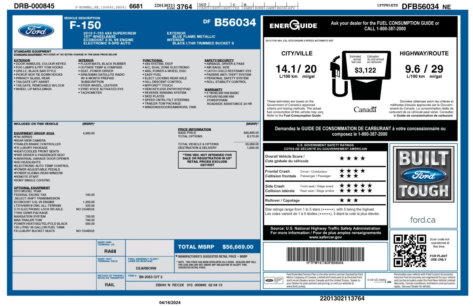473x306 pixels.
Task: Click the VIN barcode above 1FTFW1ETXDFB56034
Action: click(x=325, y=254)
